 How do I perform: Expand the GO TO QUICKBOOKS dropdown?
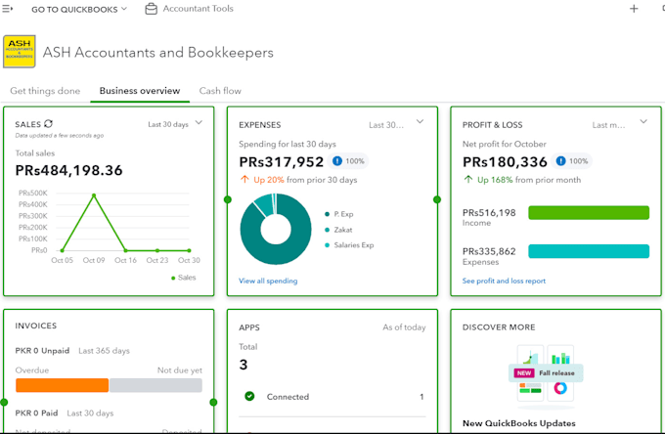[x=79, y=9]
